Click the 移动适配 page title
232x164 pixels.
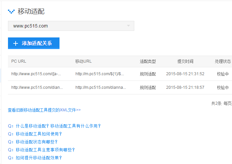(31, 11)
